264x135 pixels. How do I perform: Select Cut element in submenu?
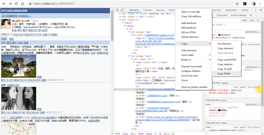(x=226, y=44)
